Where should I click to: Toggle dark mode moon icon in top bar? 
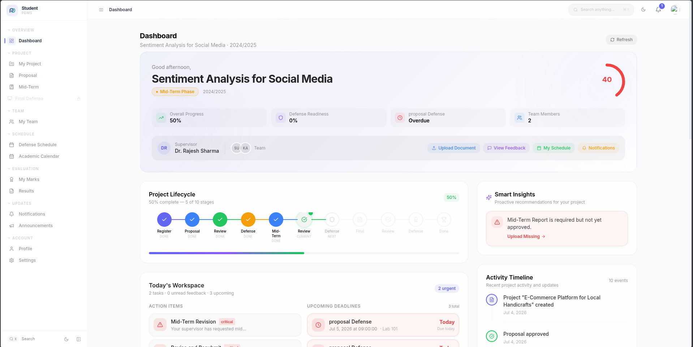(x=643, y=10)
